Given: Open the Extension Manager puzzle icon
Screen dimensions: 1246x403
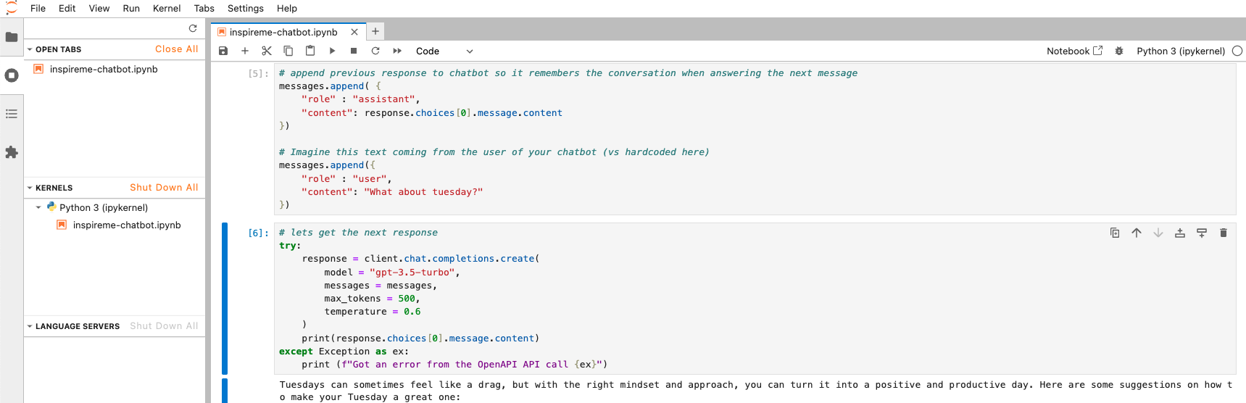Looking at the screenshot, I should coord(12,152).
